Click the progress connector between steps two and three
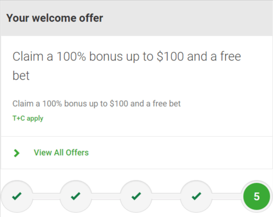The image size is (273, 217). pyautogui.click(x=106, y=196)
